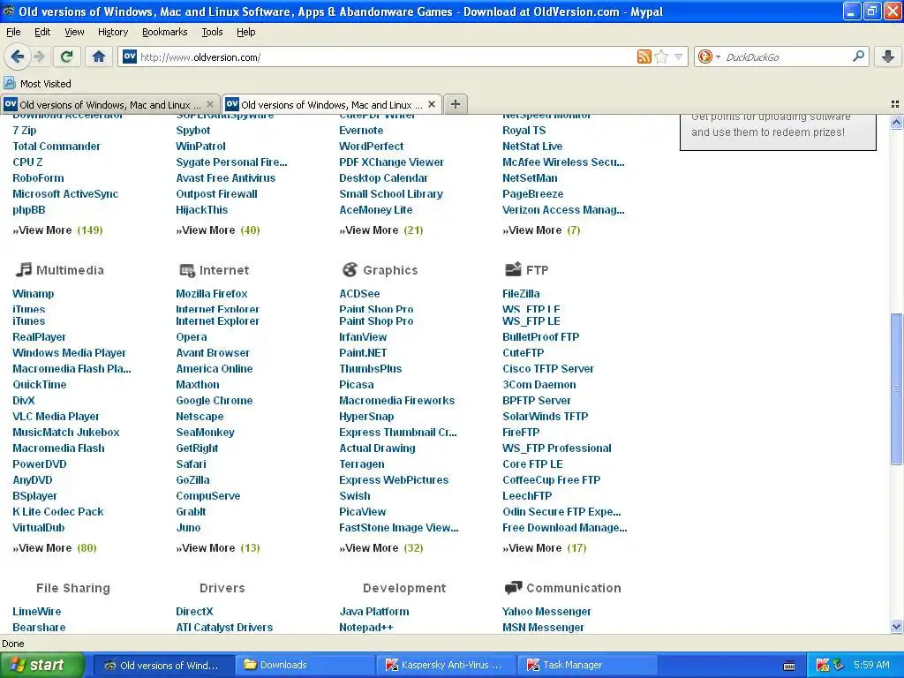Image resolution: width=904 pixels, height=678 pixels.
Task: Open the URL history dropdown arrow
Action: click(679, 56)
